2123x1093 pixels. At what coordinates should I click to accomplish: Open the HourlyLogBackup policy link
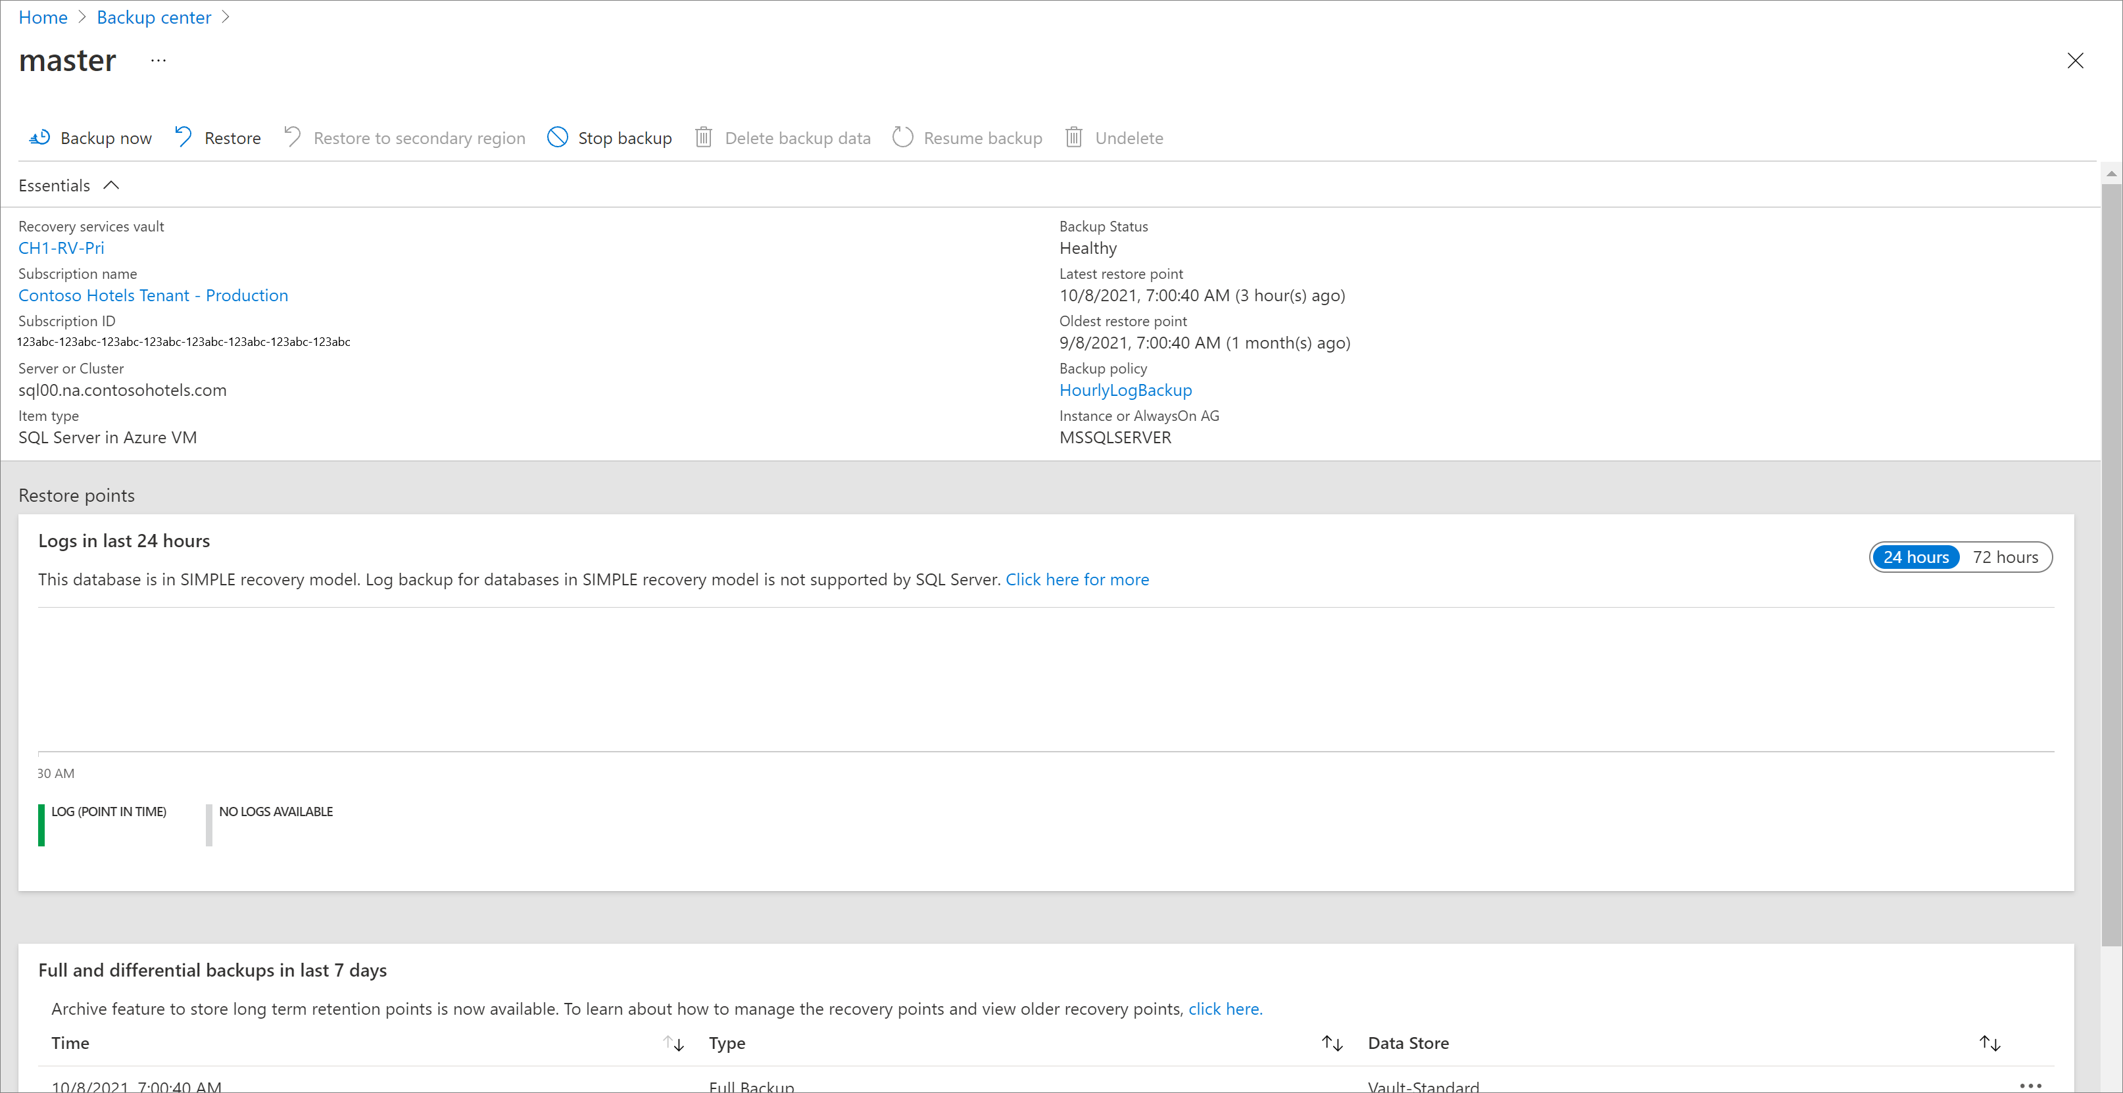click(1127, 389)
